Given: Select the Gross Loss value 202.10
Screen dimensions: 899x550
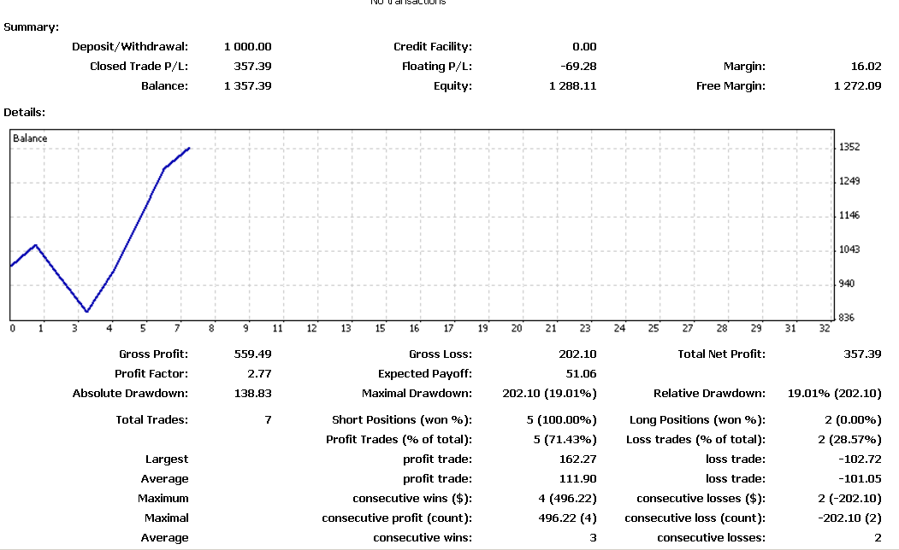Looking at the screenshot, I should tap(577, 354).
